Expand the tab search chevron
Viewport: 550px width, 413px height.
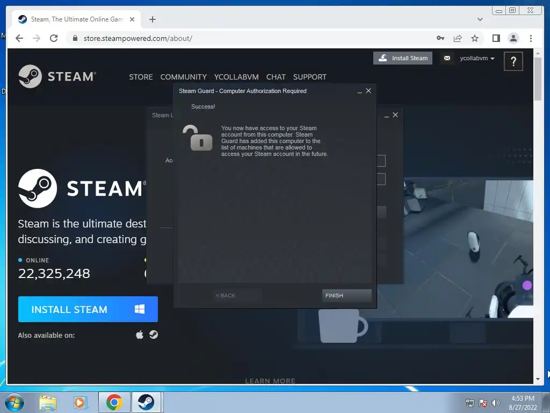point(480,19)
